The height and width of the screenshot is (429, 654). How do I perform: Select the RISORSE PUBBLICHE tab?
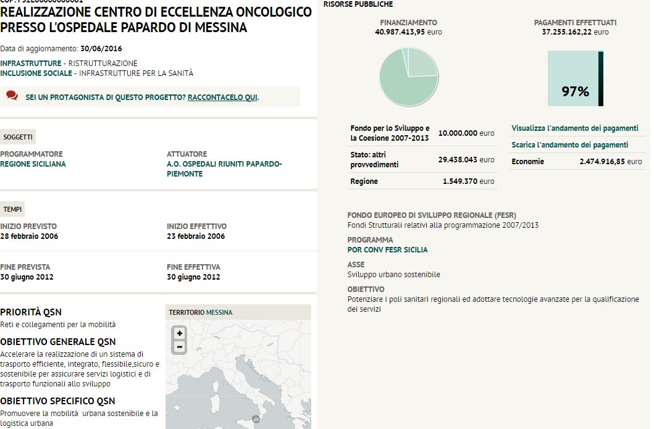(x=358, y=4)
